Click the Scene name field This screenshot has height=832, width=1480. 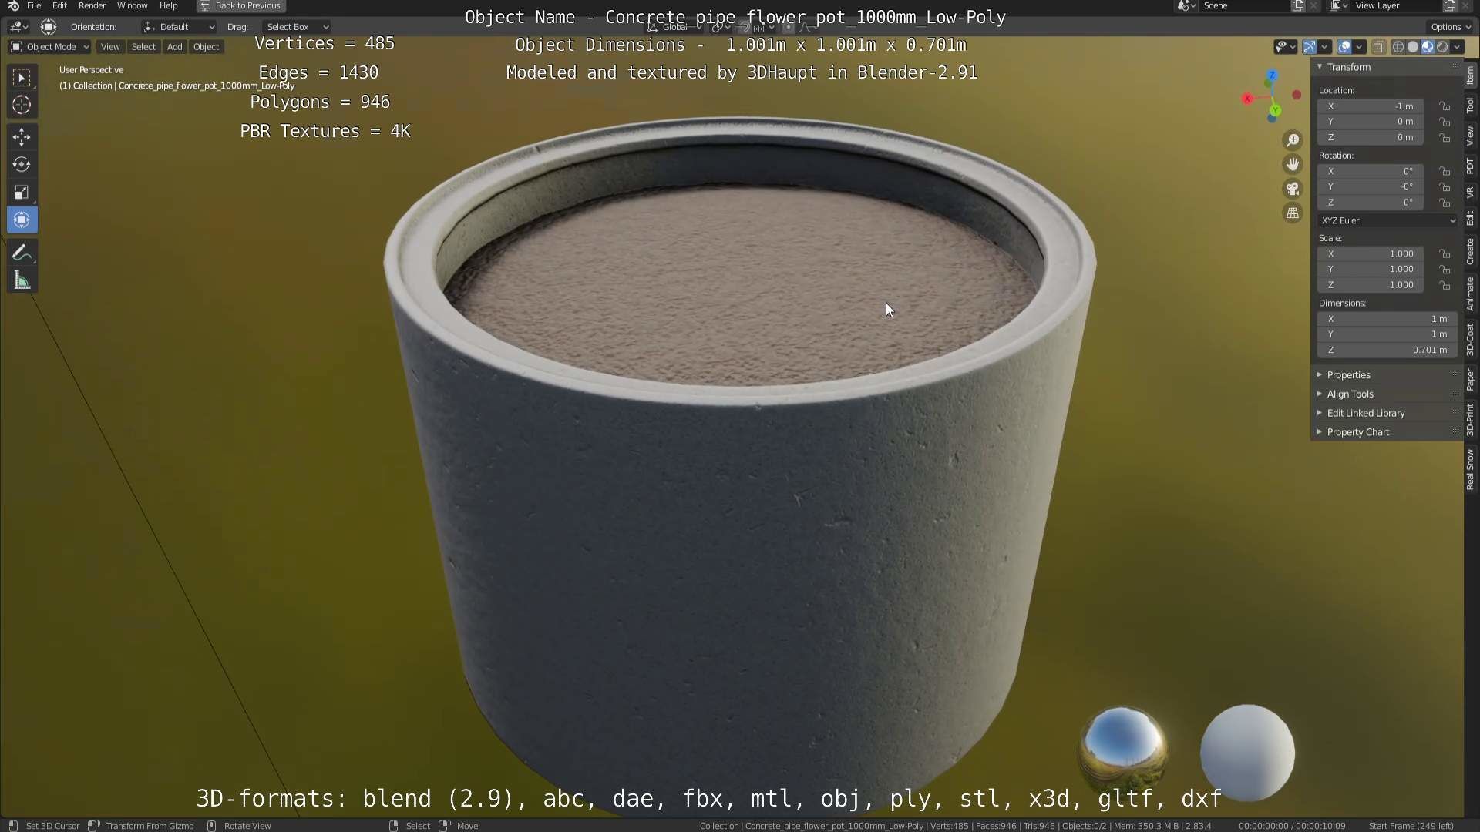tap(1244, 5)
